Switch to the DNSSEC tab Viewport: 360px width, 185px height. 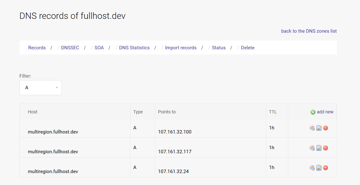click(x=70, y=48)
